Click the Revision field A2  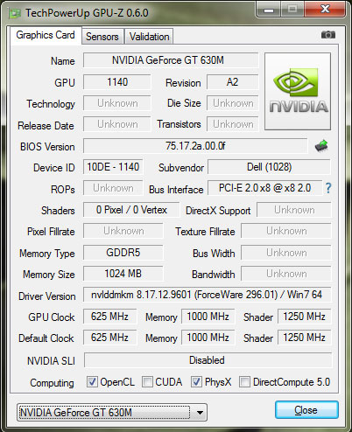pyautogui.click(x=233, y=82)
